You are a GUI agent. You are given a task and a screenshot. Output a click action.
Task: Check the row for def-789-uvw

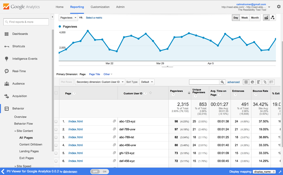56,129
